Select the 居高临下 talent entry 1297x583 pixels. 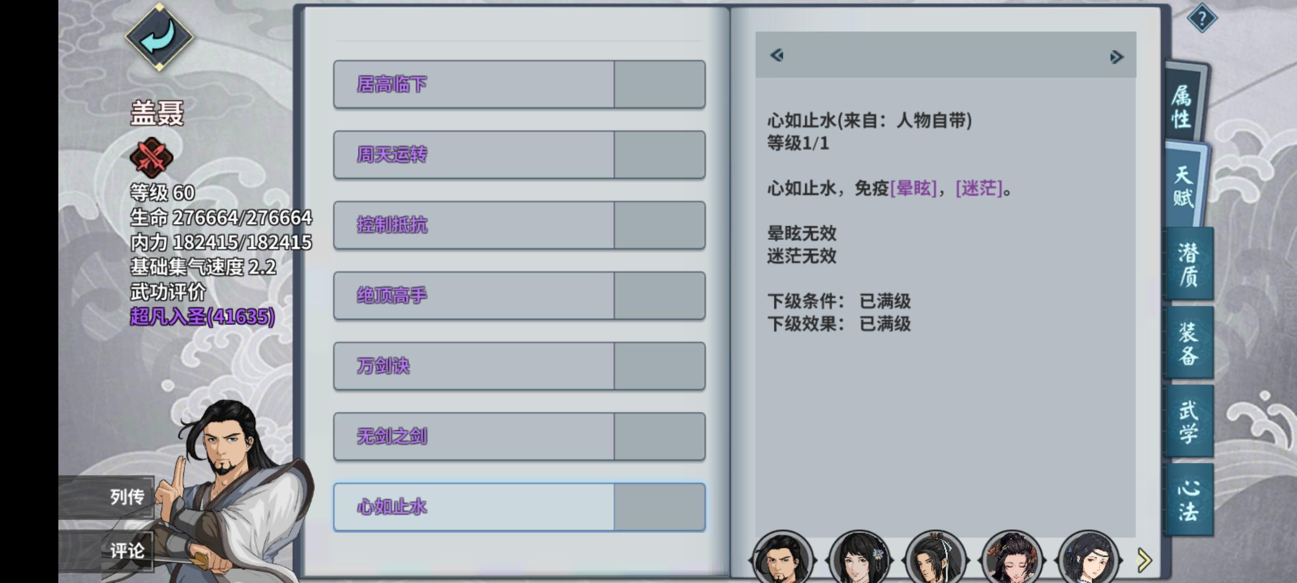(x=519, y=84)
